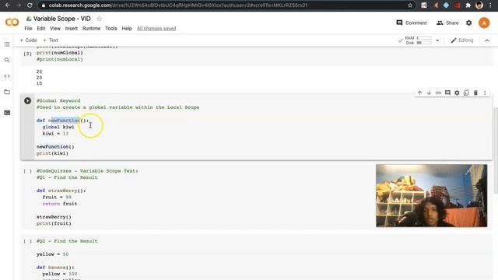Click the line 'def banana():'
This screenshot has width=498, height=280.
pos(55,268)
